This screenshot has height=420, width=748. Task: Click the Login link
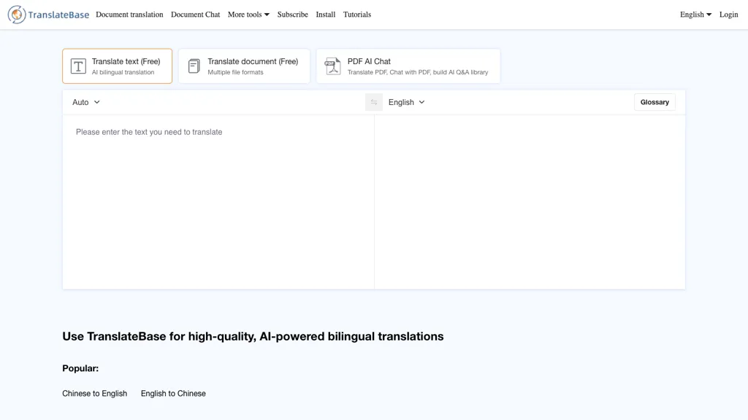(728, 15)
